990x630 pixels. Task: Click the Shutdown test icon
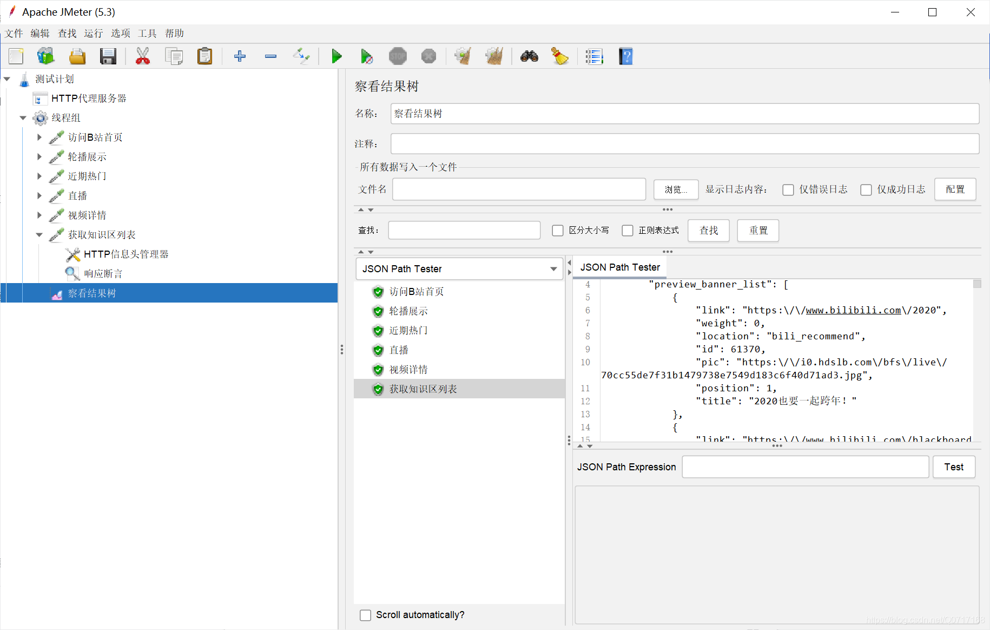pyautogui.click(x=428, y=56)
